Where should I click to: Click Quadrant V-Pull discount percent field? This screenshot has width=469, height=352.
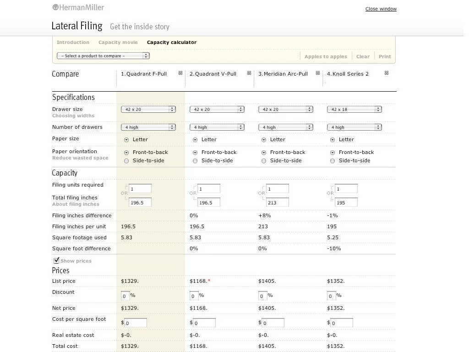[194, 296]
